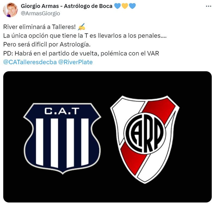The height and width of the screenshot is (206, 215).
Task: Click Giorgio Armas profile avatar
Action: pyautogui.click(x=10, y=10)
